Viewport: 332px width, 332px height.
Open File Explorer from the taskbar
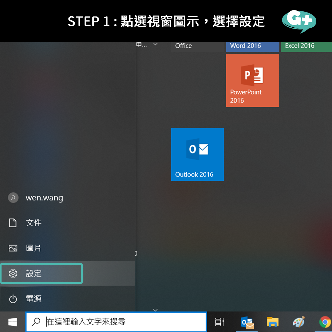click(272, 322)
